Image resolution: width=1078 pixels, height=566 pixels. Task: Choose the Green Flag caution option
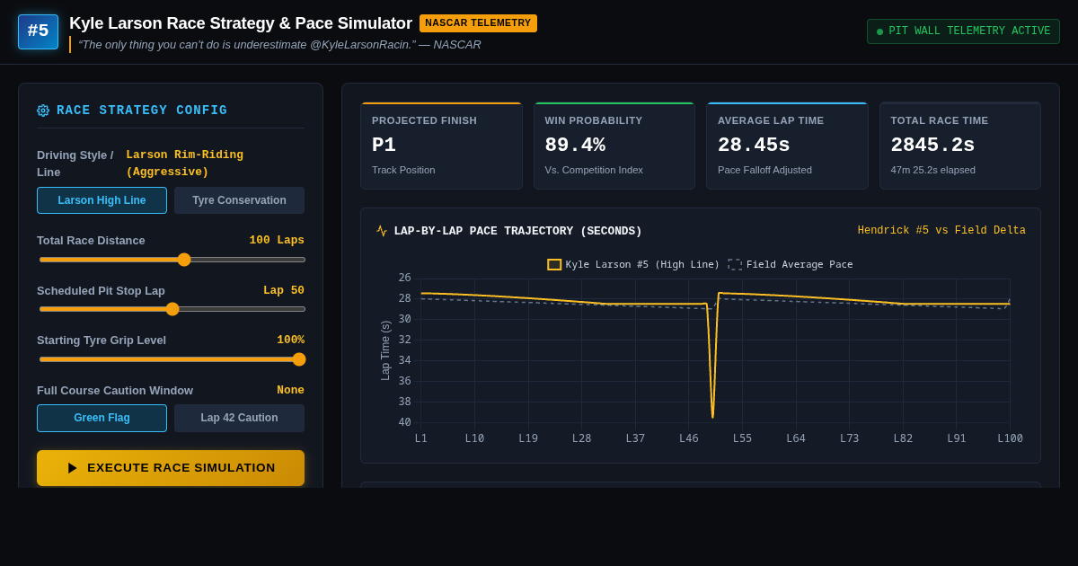102,418
